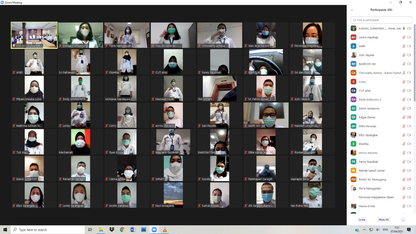Select MARZUKI's video tile in the car

click(266, 62)
